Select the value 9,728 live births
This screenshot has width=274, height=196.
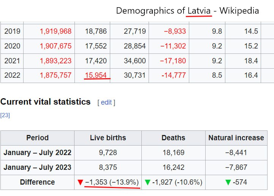tap(108, 152)
